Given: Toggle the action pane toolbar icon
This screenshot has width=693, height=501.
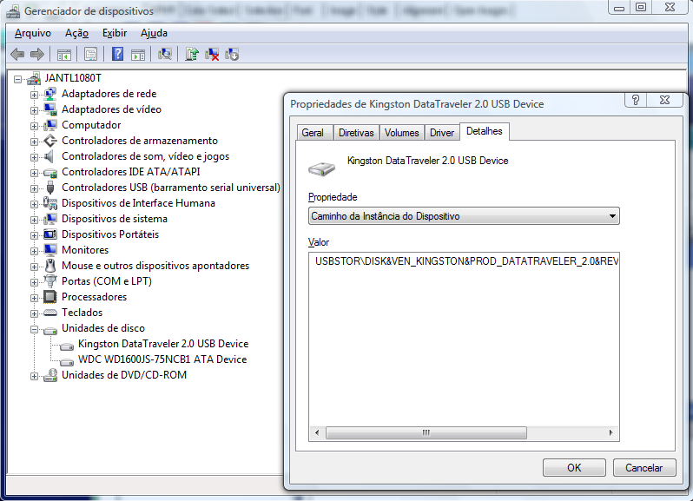Looking at the screenshot, I should (x=138, y=55).
